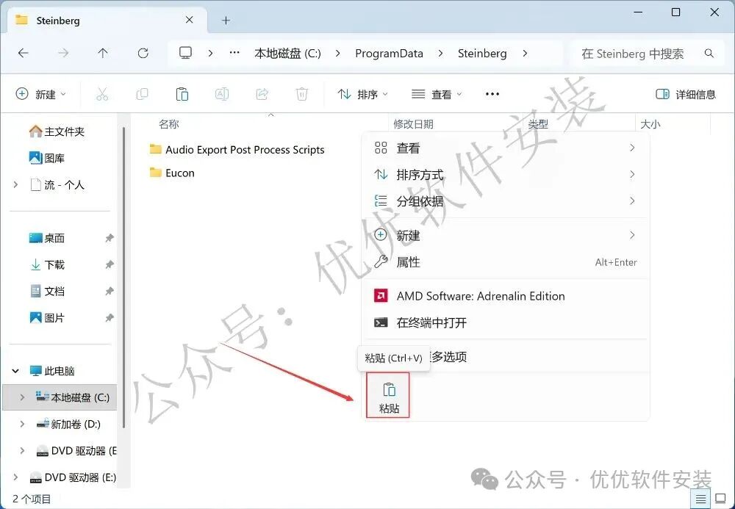
Task: Click the Paste icon in context menu
Action: (389, 396)
